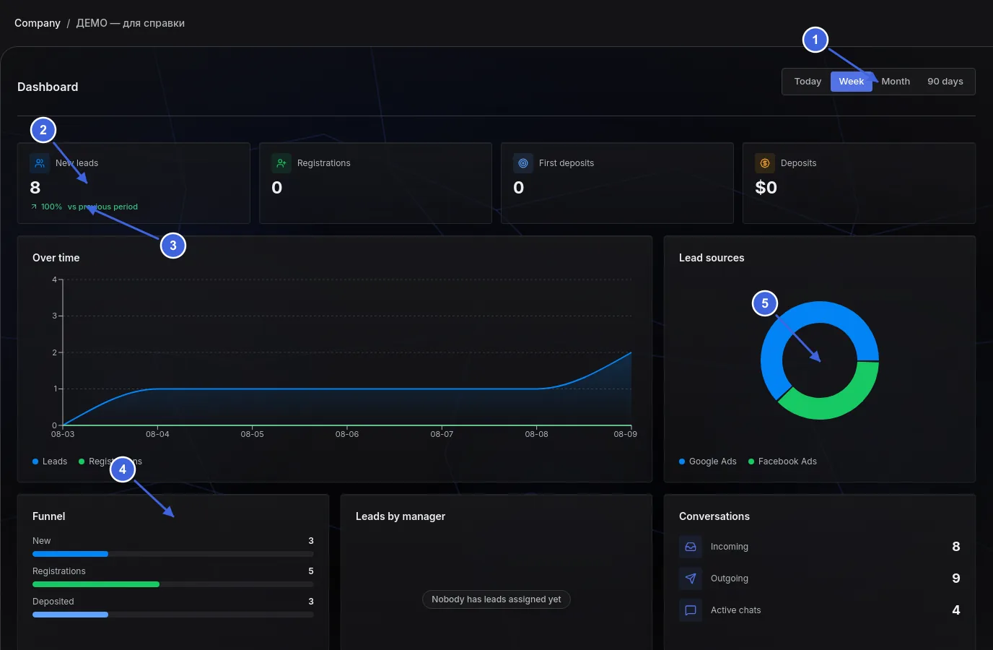Click the New leads people icon
Screen dimensions: 993x650
pos(40,163)
